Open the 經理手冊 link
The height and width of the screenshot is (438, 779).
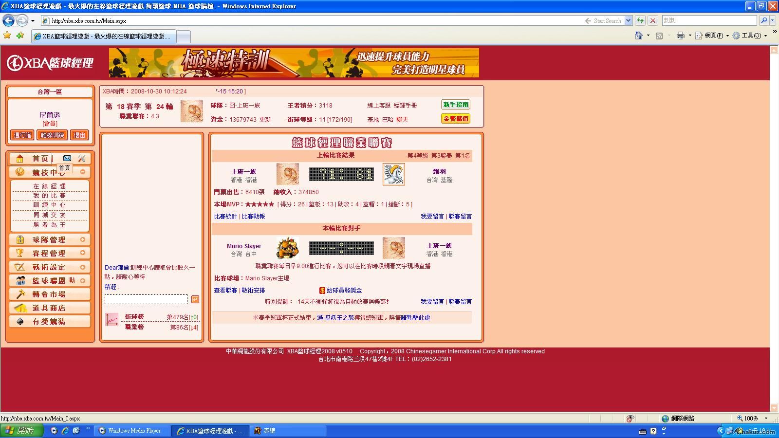[x=405, y=105]
